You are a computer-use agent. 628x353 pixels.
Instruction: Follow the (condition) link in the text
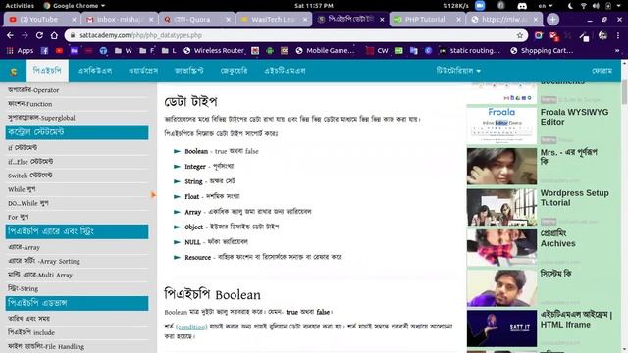(191, 327)
